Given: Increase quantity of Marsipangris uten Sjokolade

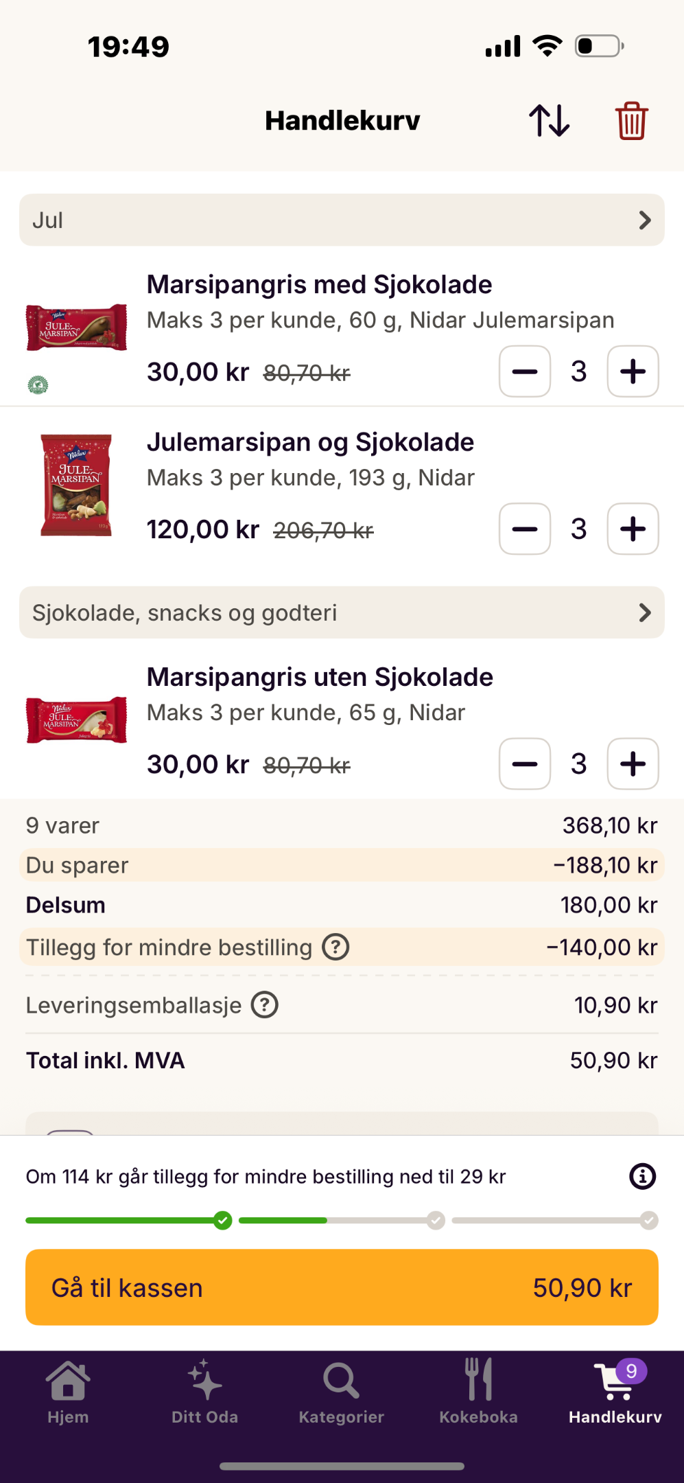Looking at the screenshot, I should tap(633, 764).
